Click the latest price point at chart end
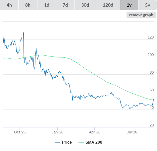This screenshot has width=157, height=151. [x=153, y=99]
